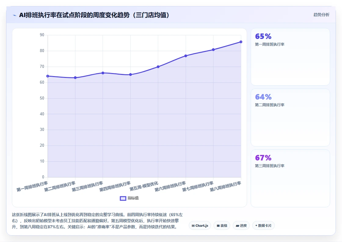The image size is (342, 242).
Task: Select the 第五周-模型优化 data point
Action: click(158, 67)
